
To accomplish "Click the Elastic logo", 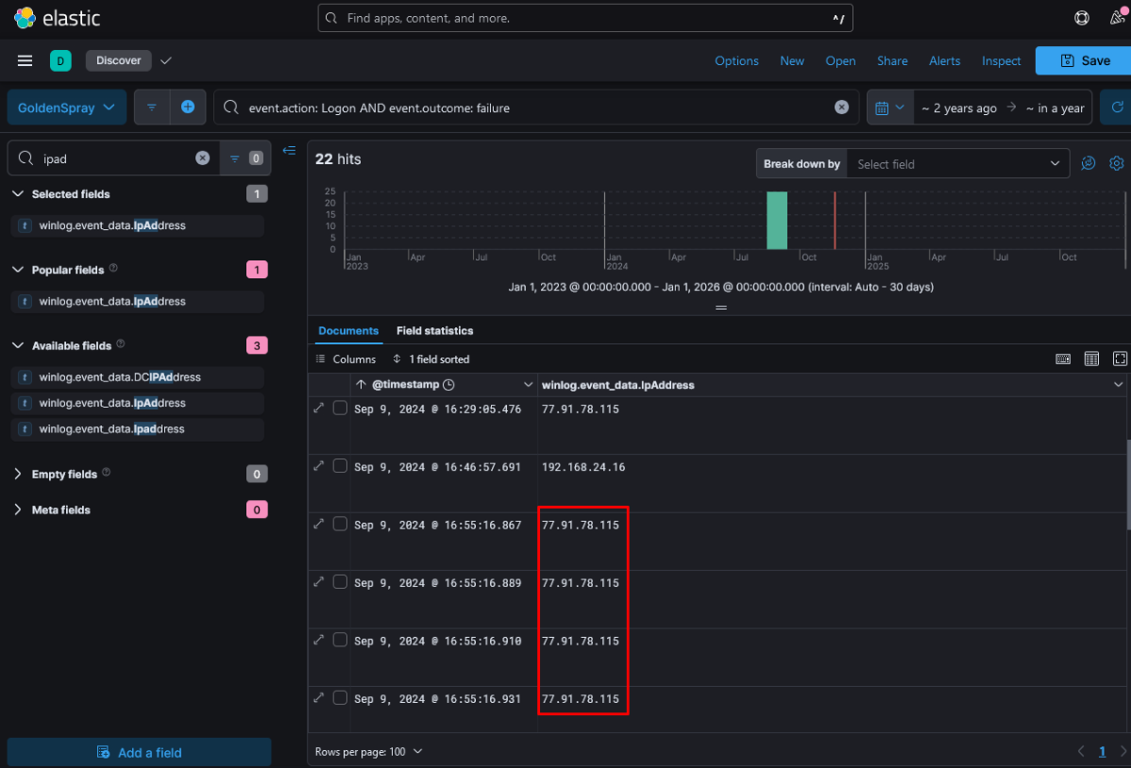I will pyautogui.click(x=57, y=18).
